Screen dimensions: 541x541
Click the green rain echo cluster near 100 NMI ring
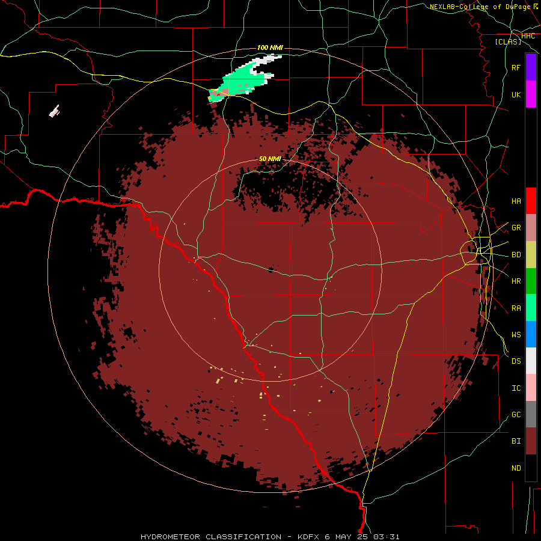[243, 79]
